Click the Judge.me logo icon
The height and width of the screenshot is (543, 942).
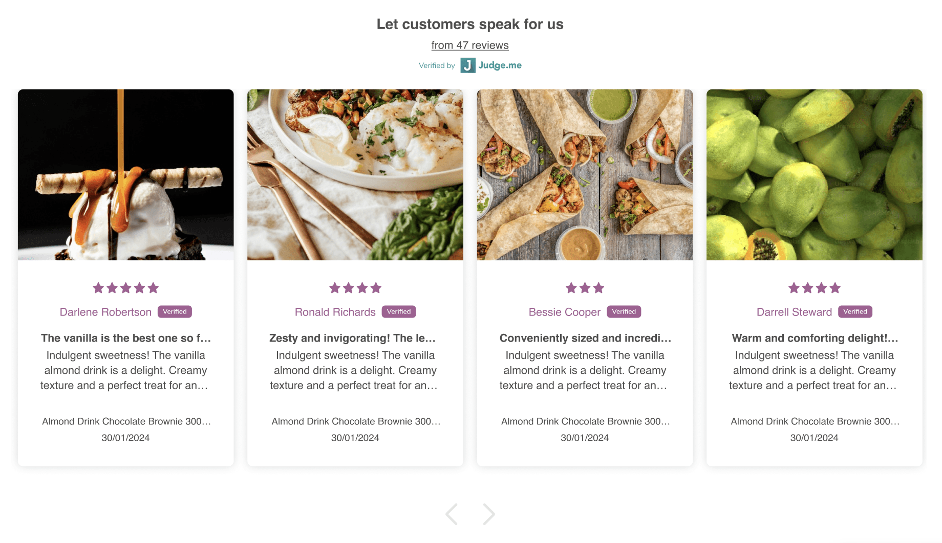[467, 65]
